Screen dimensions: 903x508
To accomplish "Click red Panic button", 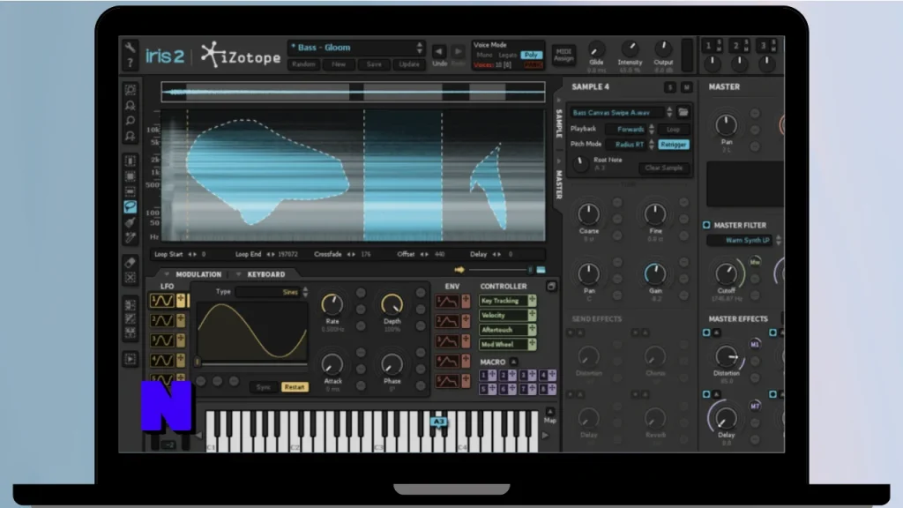I will click(534, 65).
